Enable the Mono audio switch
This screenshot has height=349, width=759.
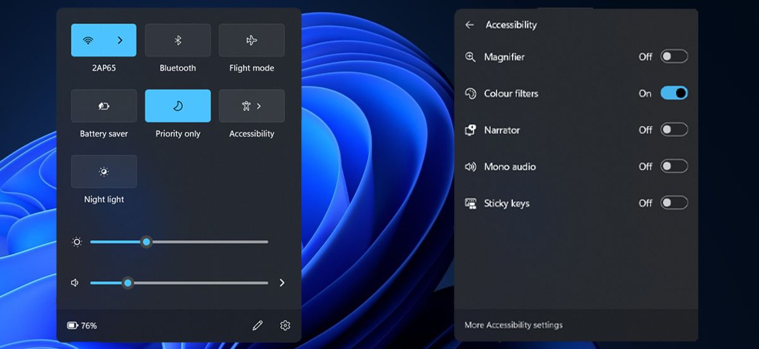pos(674,166)
